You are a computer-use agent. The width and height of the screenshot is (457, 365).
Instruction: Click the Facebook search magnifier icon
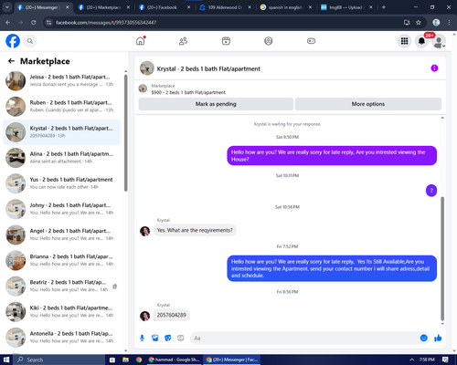point(30,41)
